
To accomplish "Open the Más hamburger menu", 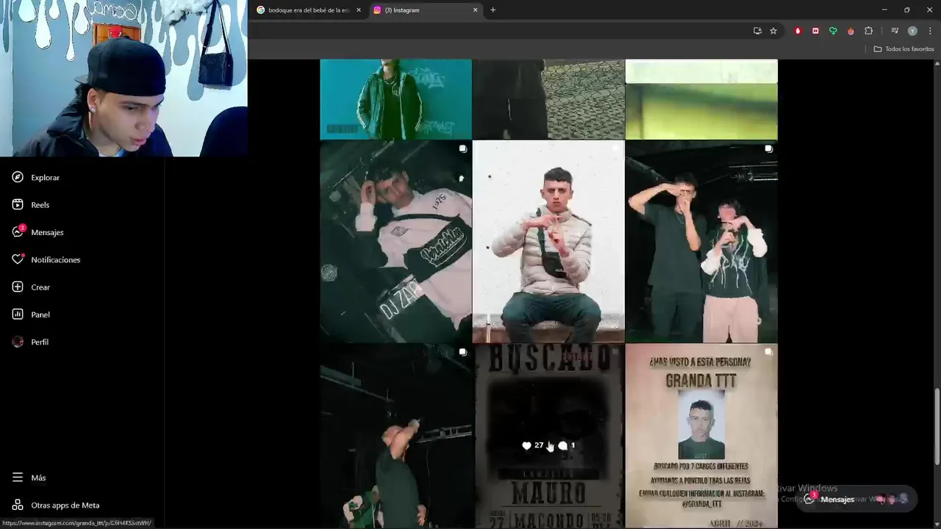I will [x=18, y=478].
